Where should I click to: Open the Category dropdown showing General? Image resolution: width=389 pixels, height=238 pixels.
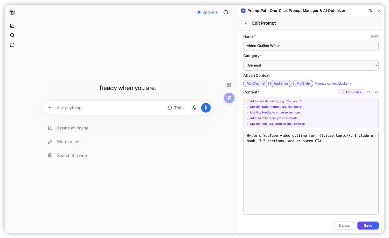pos(311,65)
